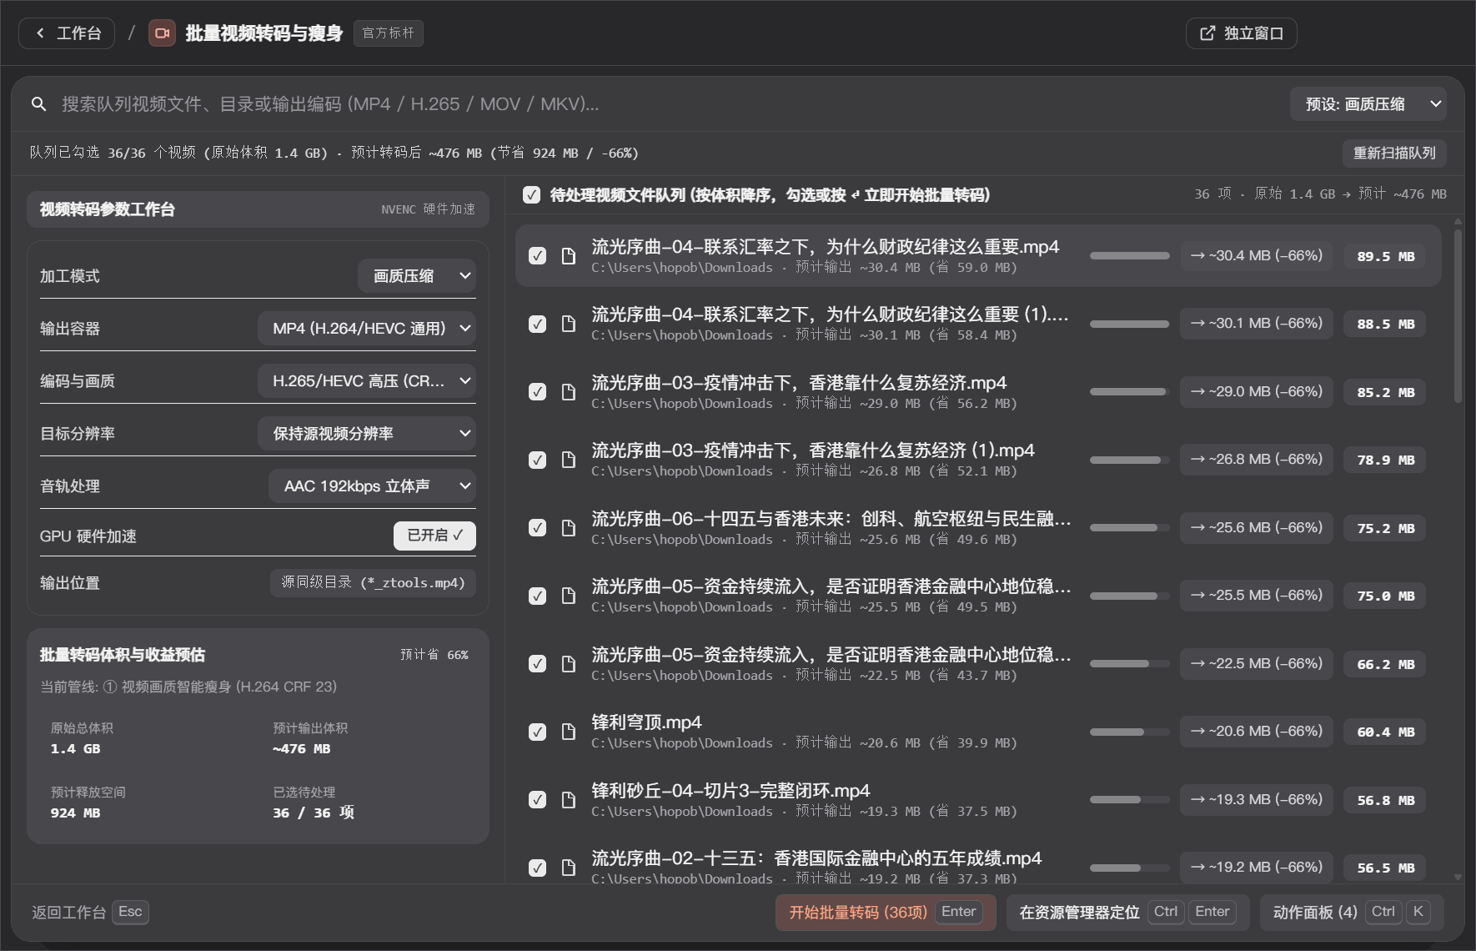1476x951 pixels.
Task: Click the search magnifier icon
Action: (x=38, y=104)
